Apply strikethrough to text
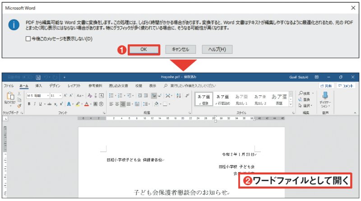The height and width of the screenshot is (201, 361). point(49,104)
